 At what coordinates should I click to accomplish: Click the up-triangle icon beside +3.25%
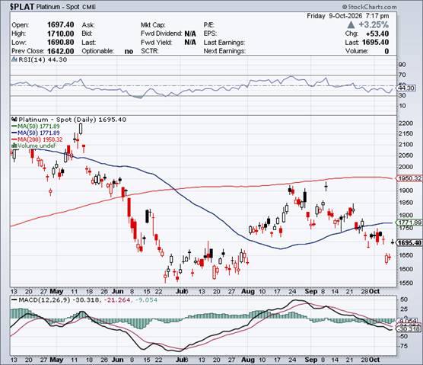pyautogui.click(x=351, y=25)
